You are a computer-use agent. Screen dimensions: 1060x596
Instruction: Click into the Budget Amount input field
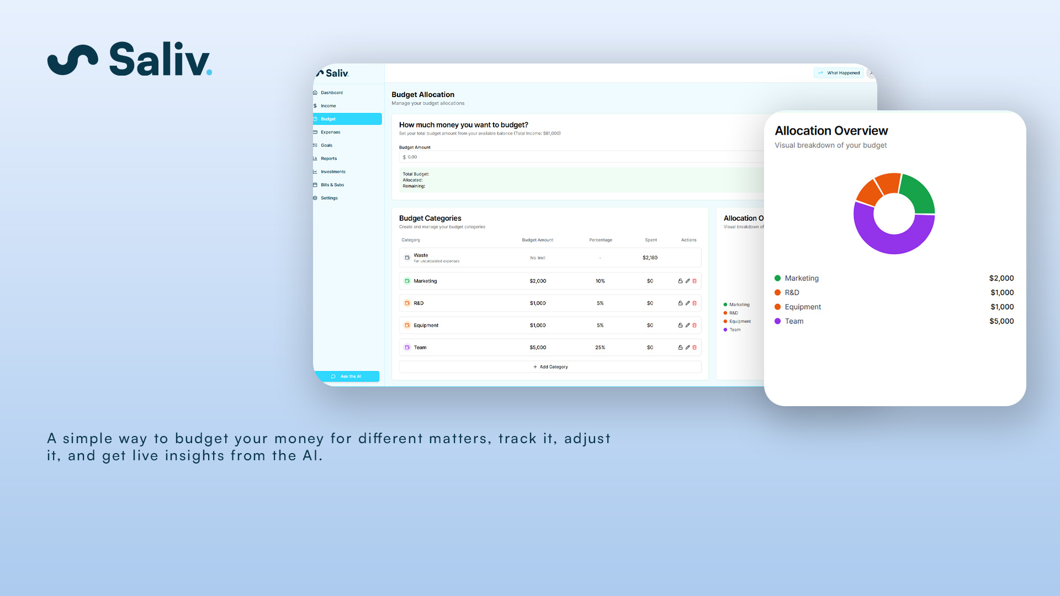point(581,157)
